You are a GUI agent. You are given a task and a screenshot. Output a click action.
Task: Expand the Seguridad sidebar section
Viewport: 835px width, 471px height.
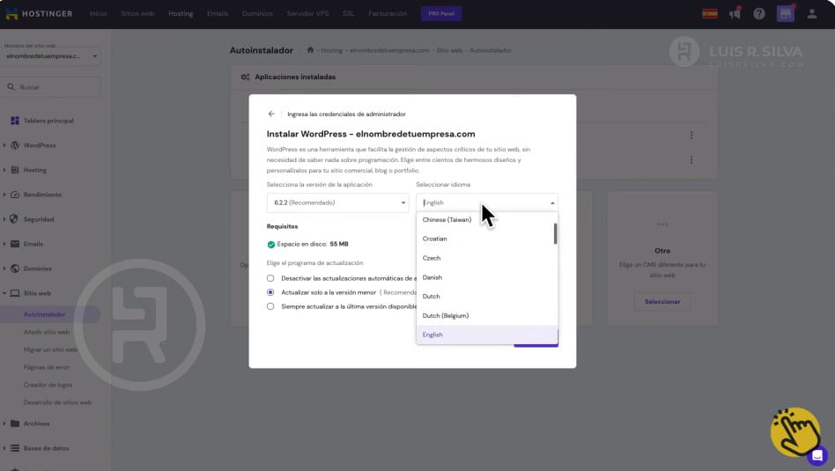[x=4, y=219]
